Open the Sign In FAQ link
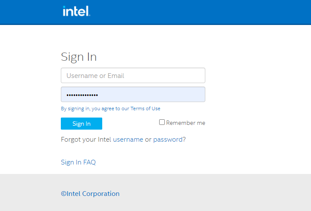The height and width of the screenshot is (211, 311). pyautogui.click(x=78, y=162)
